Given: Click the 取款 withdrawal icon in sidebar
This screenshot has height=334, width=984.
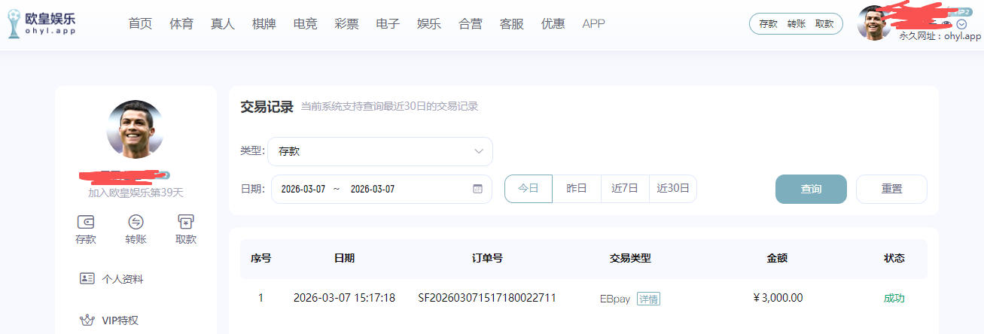Looking at the screenshot, I should [x=186, y=222].
